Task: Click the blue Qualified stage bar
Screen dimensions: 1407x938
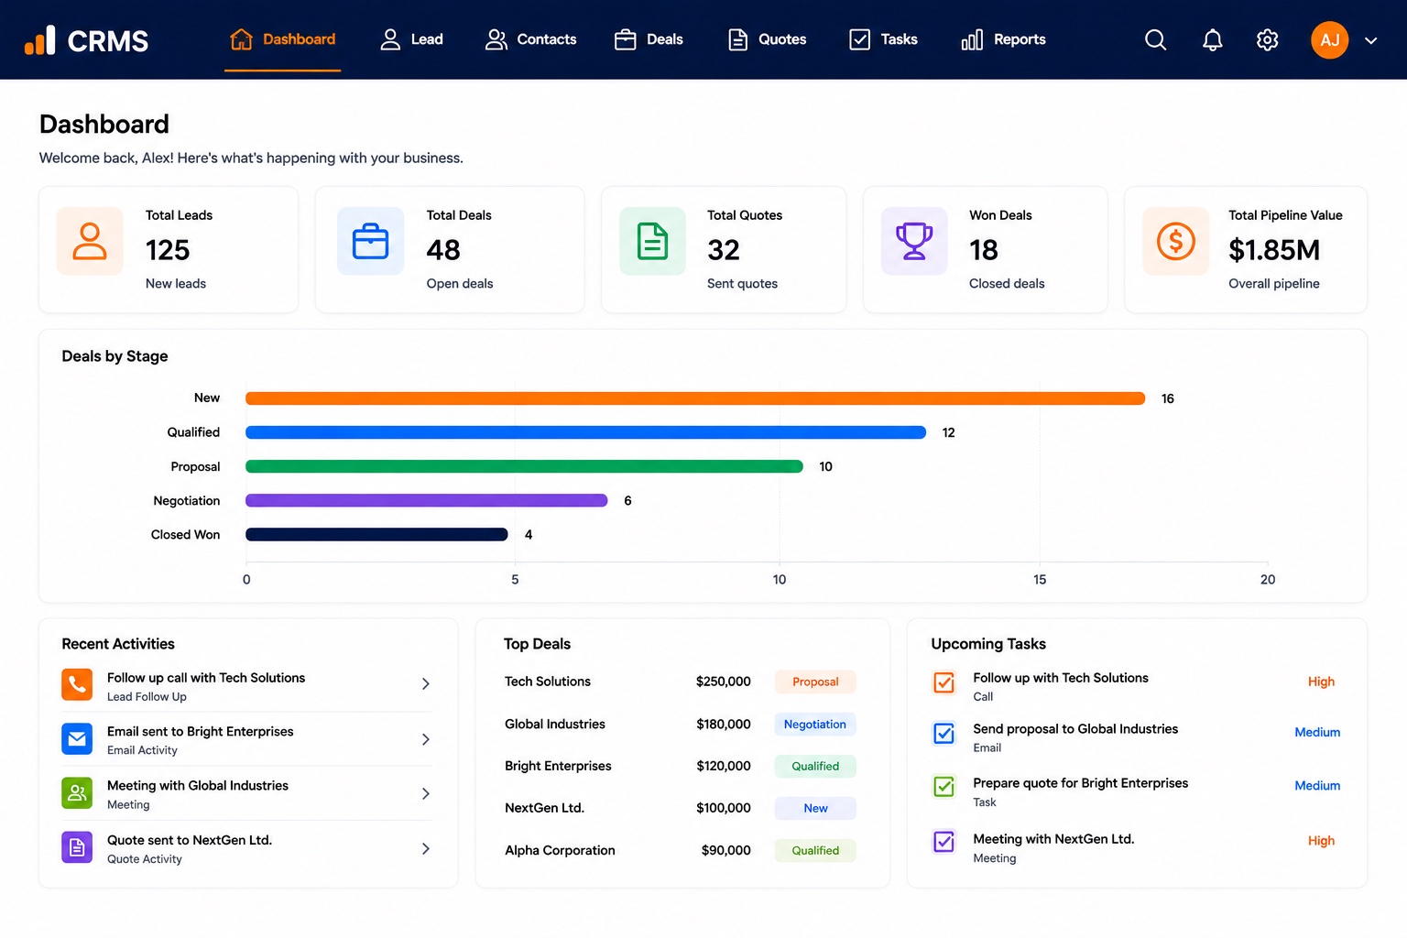Action: point(586,432)
